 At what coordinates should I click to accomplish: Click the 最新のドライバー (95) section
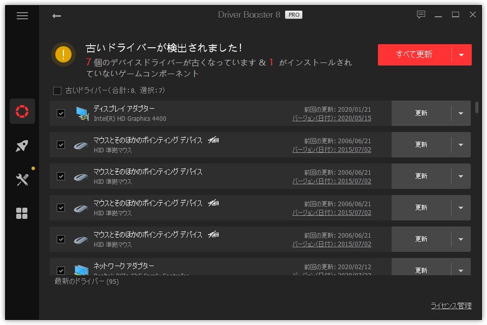click(x=87, y=281)
